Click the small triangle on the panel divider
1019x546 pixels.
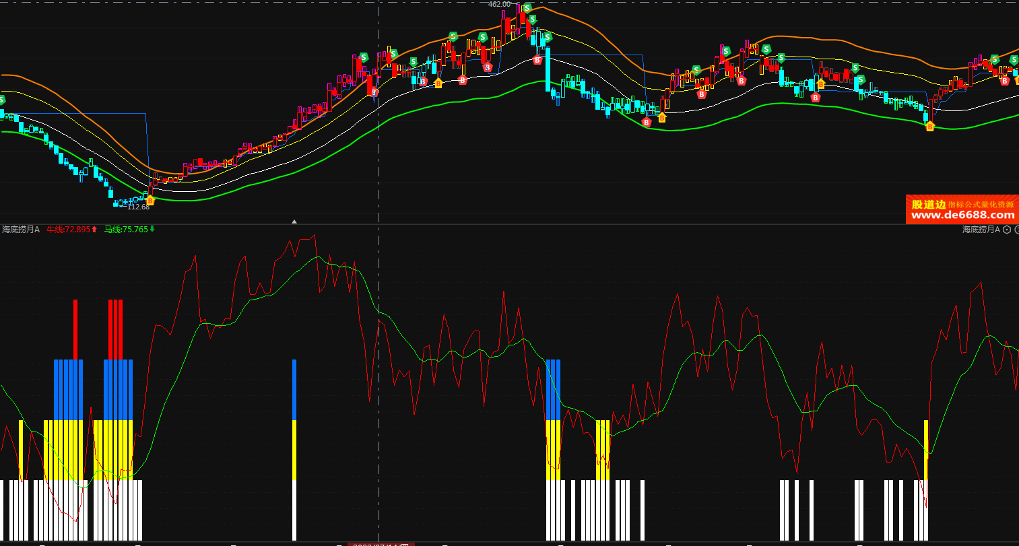294,221
